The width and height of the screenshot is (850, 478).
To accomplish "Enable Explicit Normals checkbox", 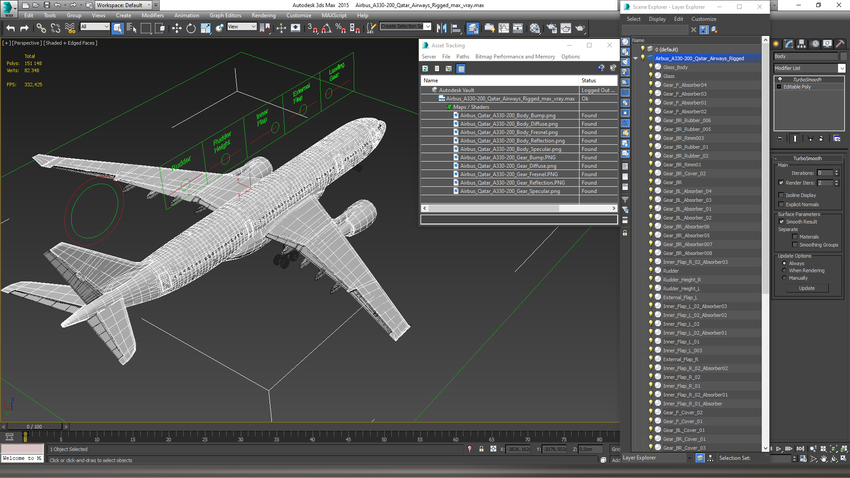I will tap(781, 204).
